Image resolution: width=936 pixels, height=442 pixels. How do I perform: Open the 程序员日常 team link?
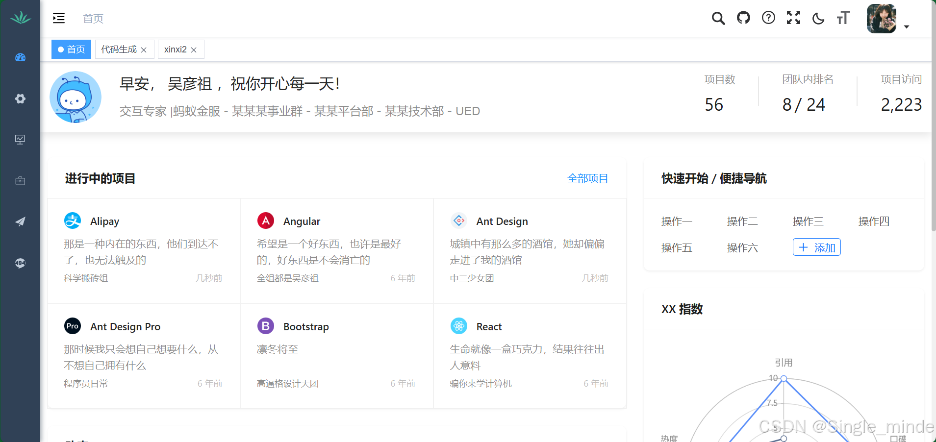point(86,384)
